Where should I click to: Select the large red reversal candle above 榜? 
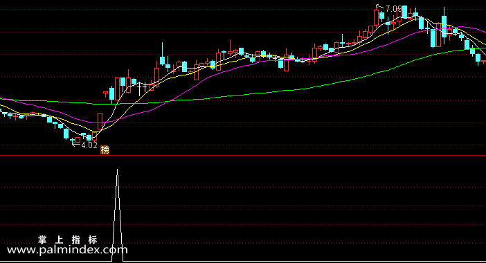pos(100,121)
